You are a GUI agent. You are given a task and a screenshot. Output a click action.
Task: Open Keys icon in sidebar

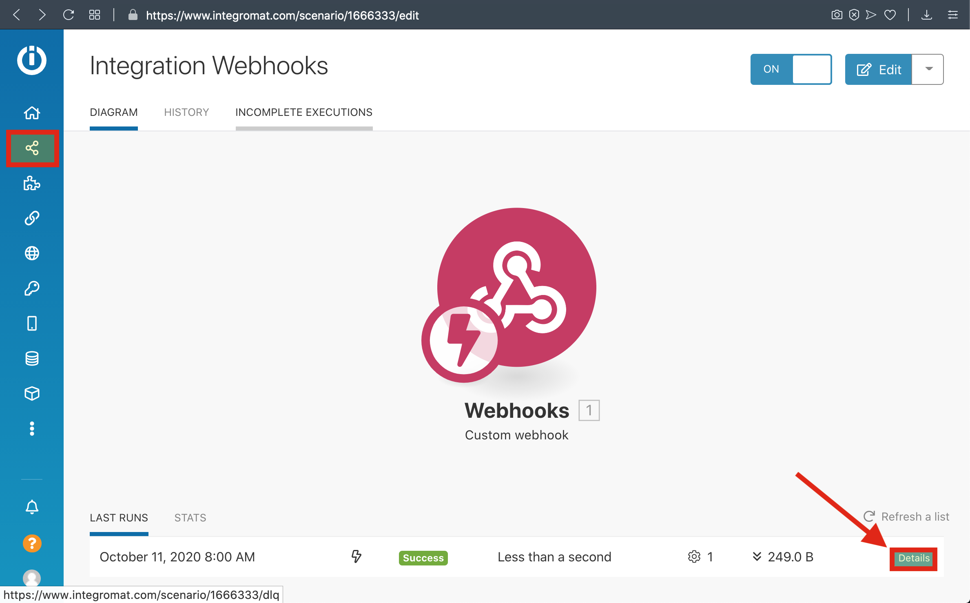pyautogui.click(x=32, y=288)
